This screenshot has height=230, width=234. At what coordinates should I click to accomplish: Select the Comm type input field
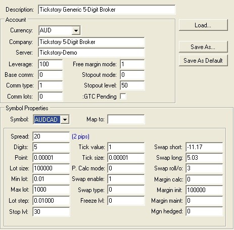point(51,85)
